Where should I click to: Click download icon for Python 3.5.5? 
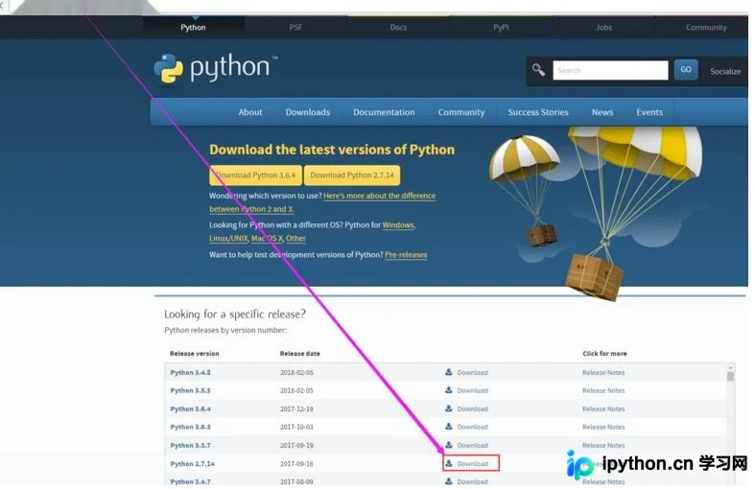448,390
